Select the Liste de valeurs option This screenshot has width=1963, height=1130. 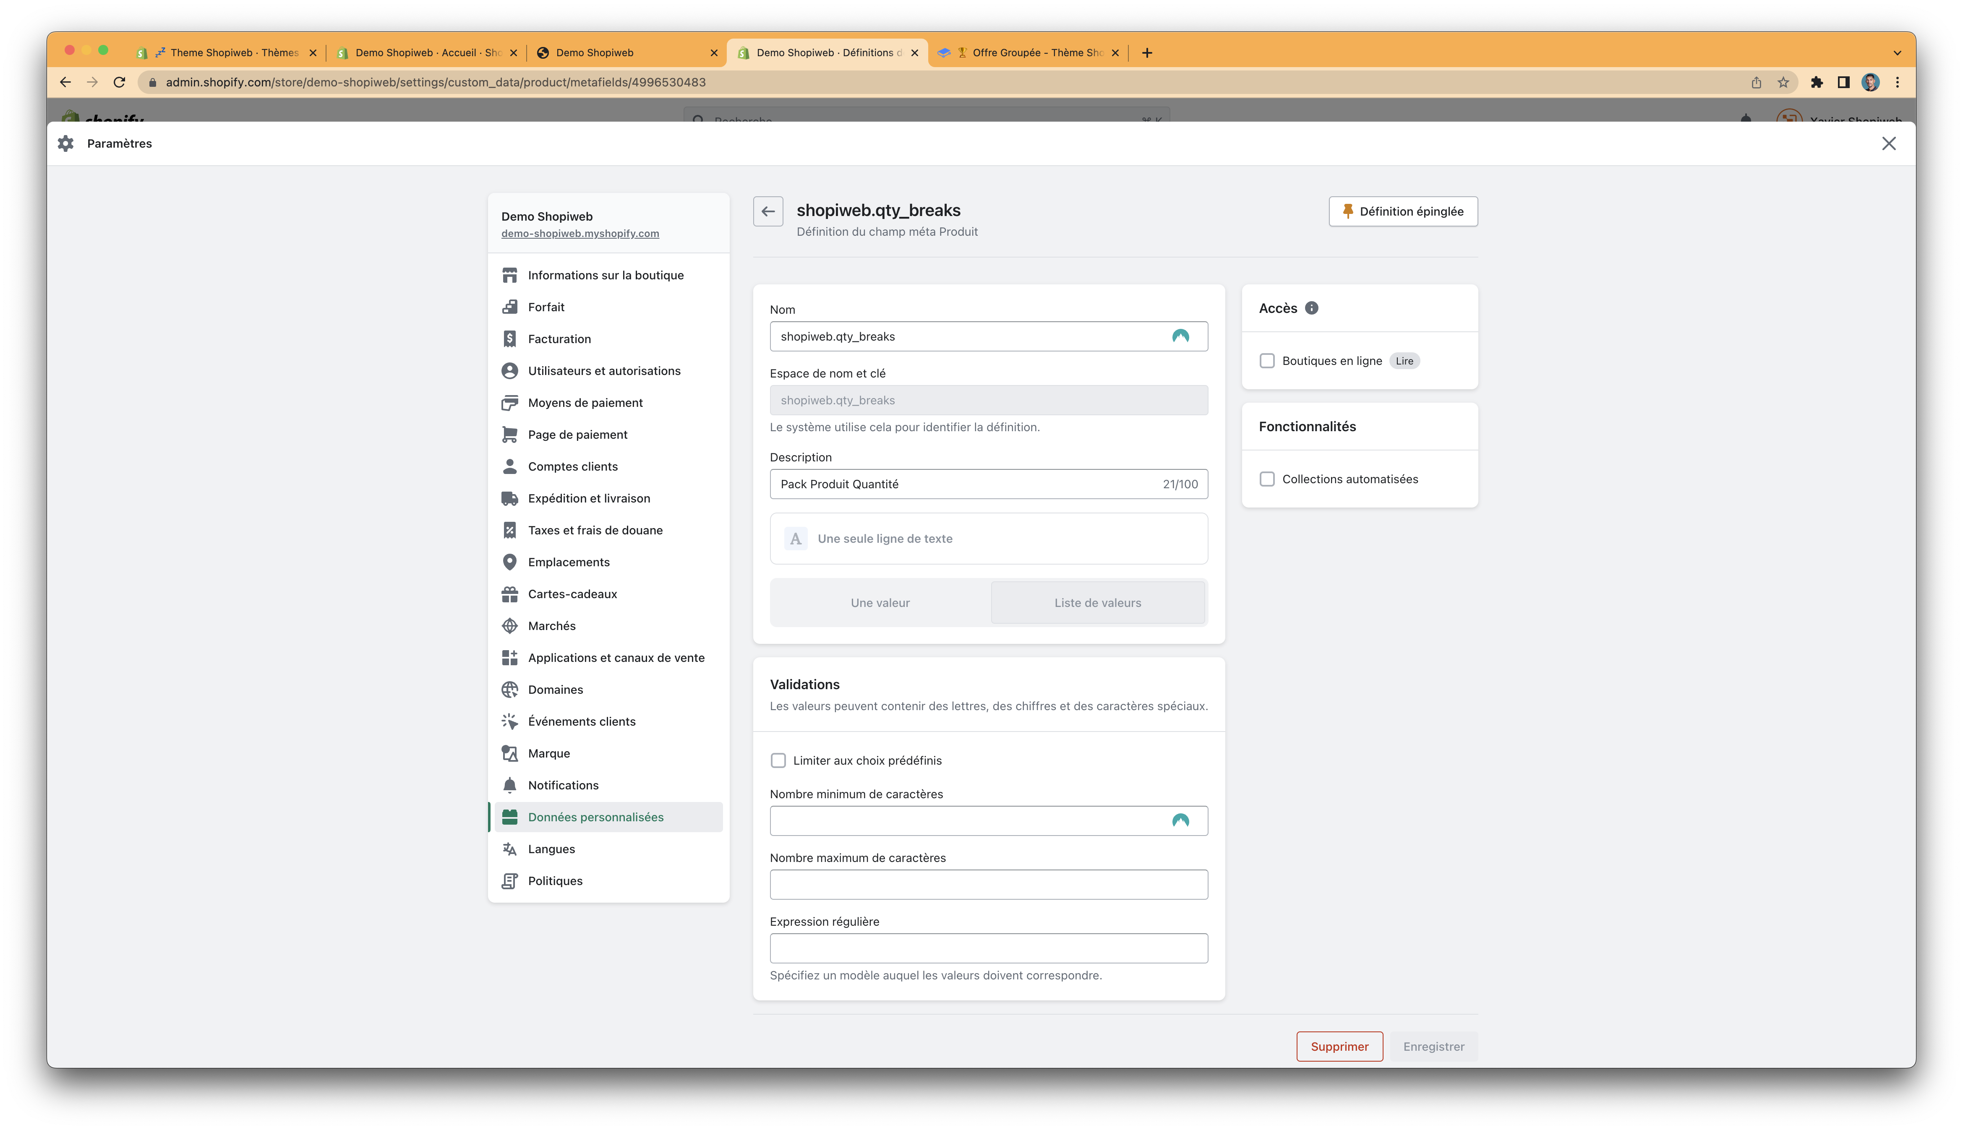[1097, 603]
